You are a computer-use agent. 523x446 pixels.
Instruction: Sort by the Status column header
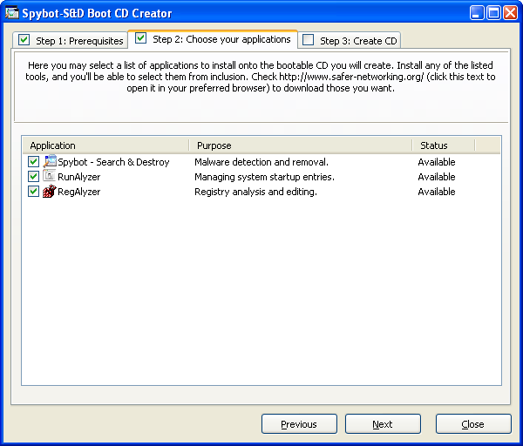444,145
